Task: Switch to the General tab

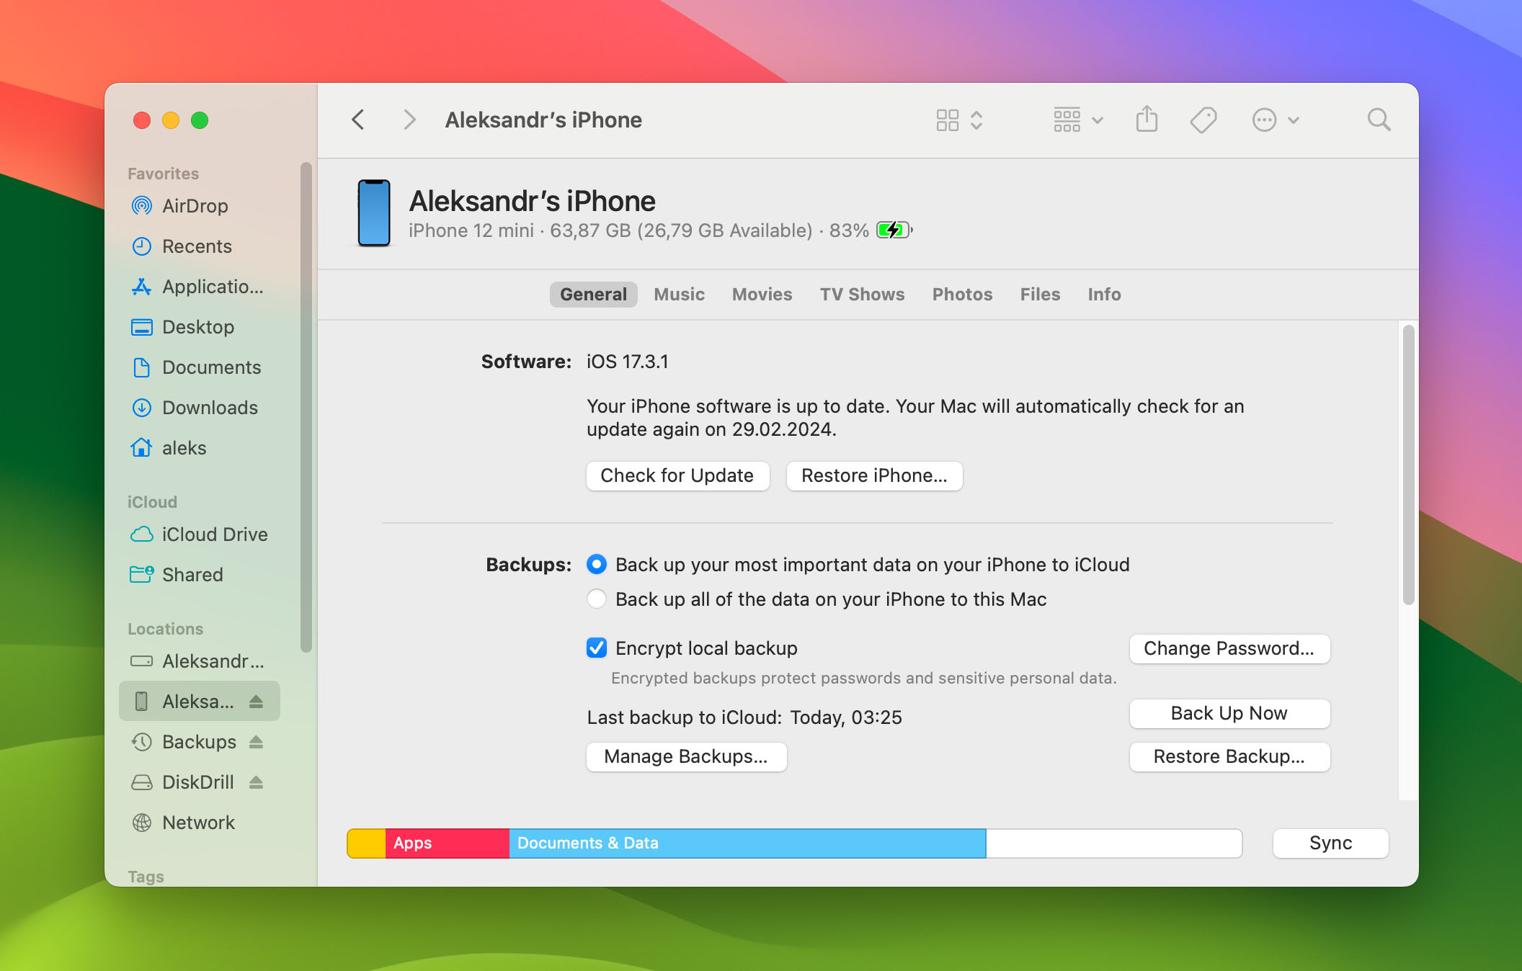Action: pos(593,295)
